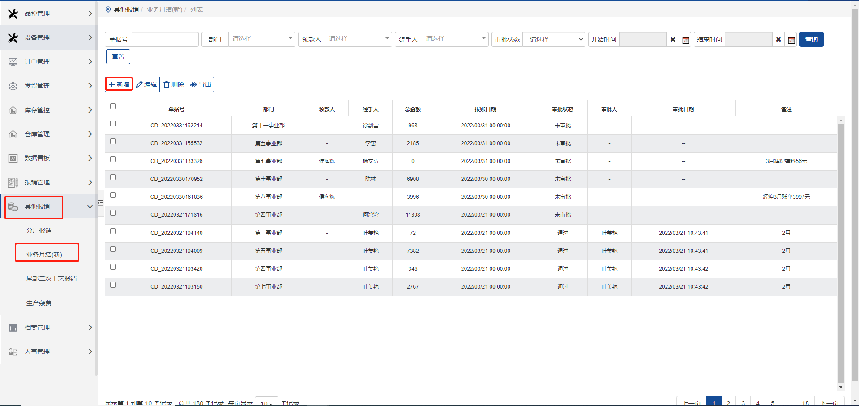Click the Delete (删除) trash button
Screen dimensions: 859x406
coord(173,84)
